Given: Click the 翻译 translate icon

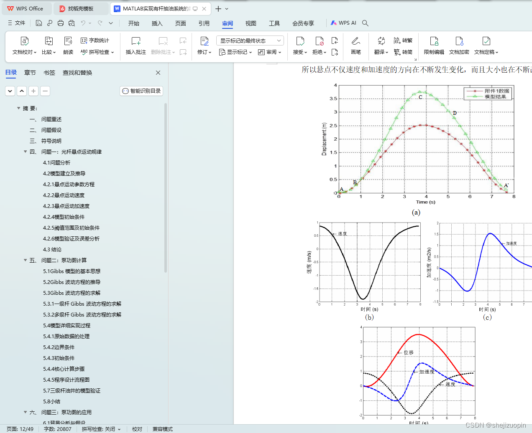Looking at the screenshot, I should point(381,41).
